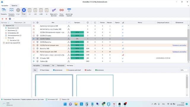The height and width of the screenshot is (107, 190).
Task: Select second instance preview thumbnail
Action: coord(95,86)
